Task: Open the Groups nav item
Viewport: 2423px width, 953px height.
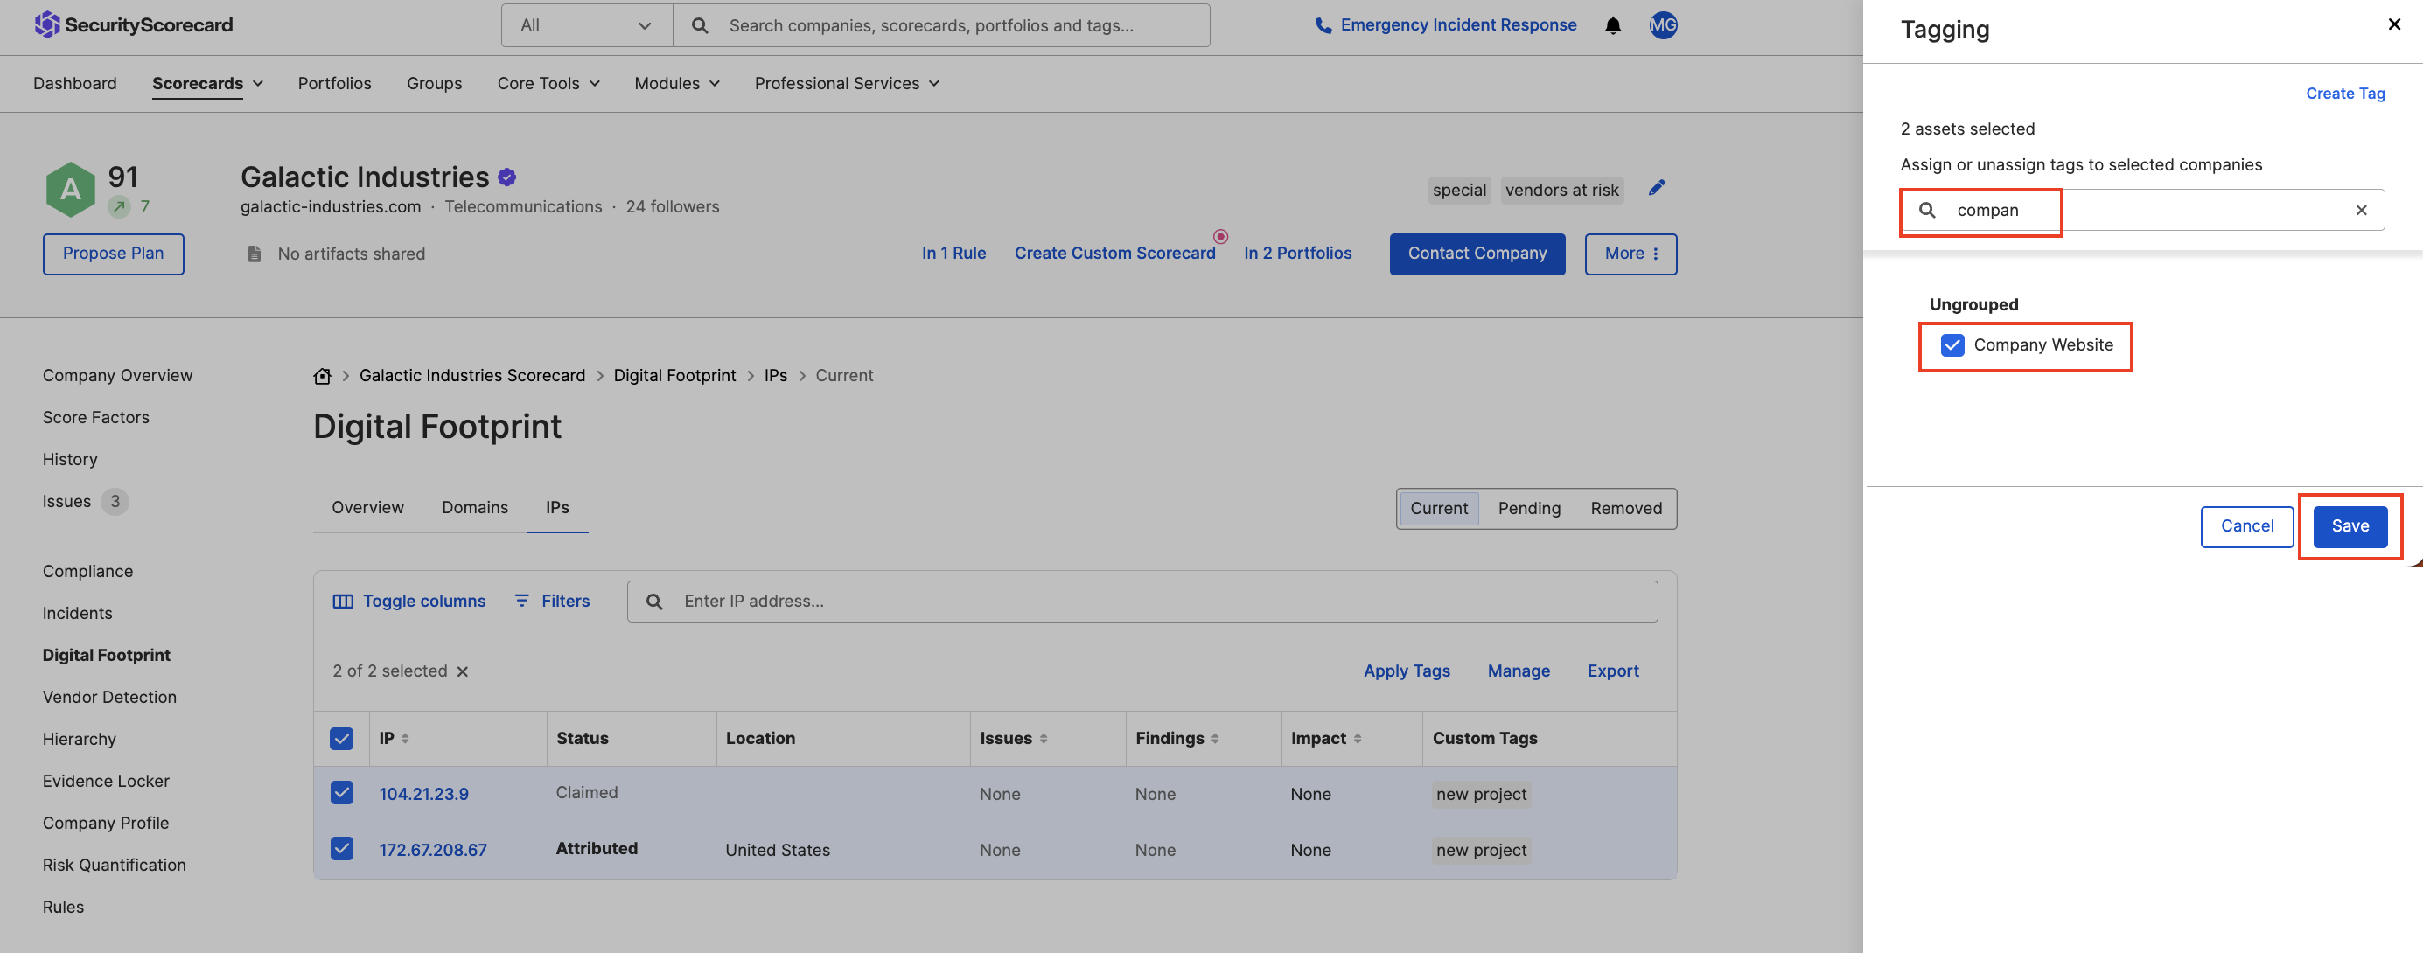Action: 435,84
